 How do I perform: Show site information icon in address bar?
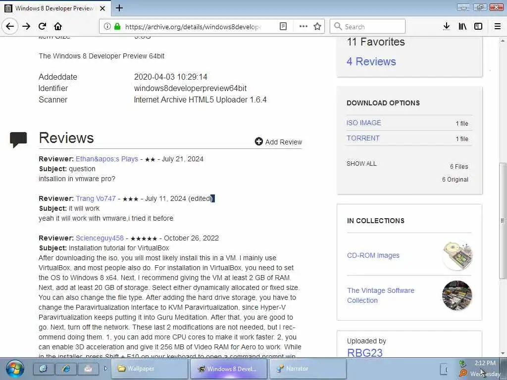[x=107, y=26]
